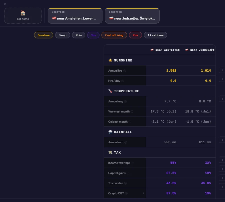Show info for Hrs / day
This screenshot has height=202, width=225.
(x=123, y=81)
